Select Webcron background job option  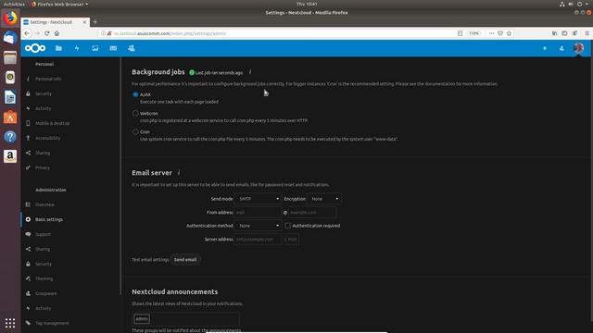point(135,113)
